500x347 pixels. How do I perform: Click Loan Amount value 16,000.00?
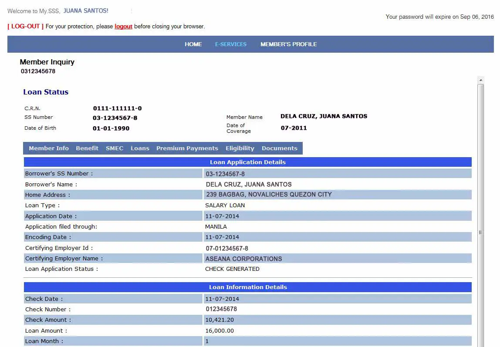(x=220, y=331)
